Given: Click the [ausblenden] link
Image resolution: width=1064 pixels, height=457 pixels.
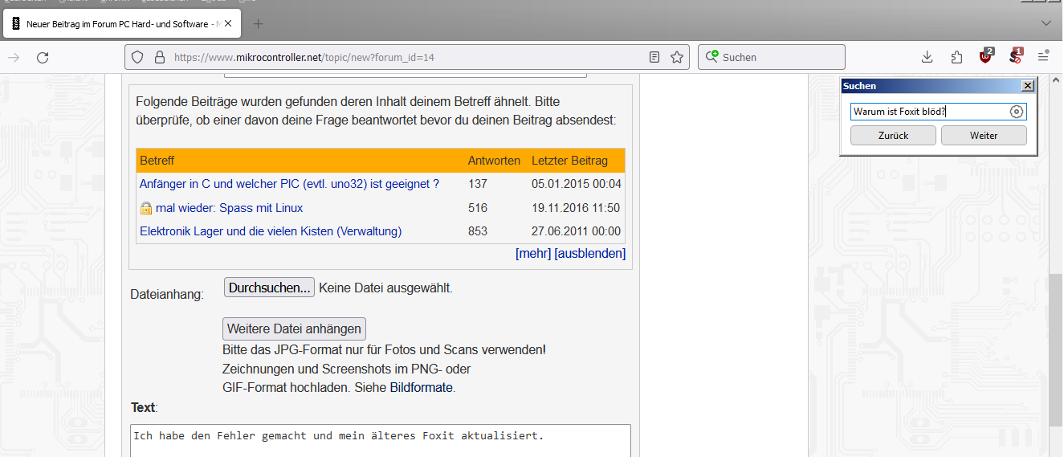Looking at the screenshot, I should click(590, 254).
